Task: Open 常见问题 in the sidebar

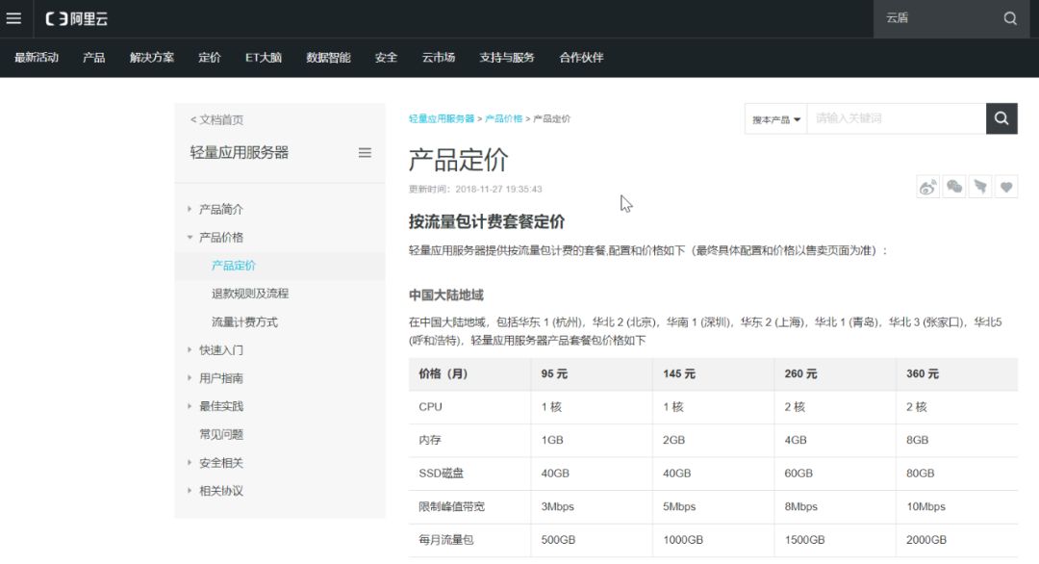Action: tap(220, 434)
